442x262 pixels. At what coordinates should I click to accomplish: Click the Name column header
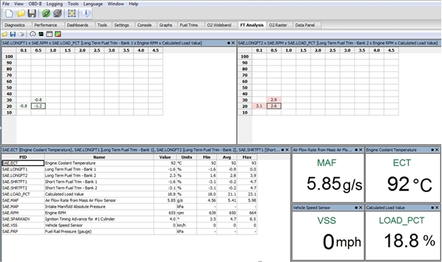tap(99, 157)
